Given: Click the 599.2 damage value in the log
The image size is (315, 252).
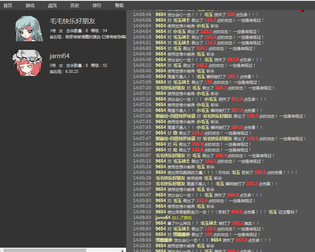Looking at the screenshot, I should 260,172.
